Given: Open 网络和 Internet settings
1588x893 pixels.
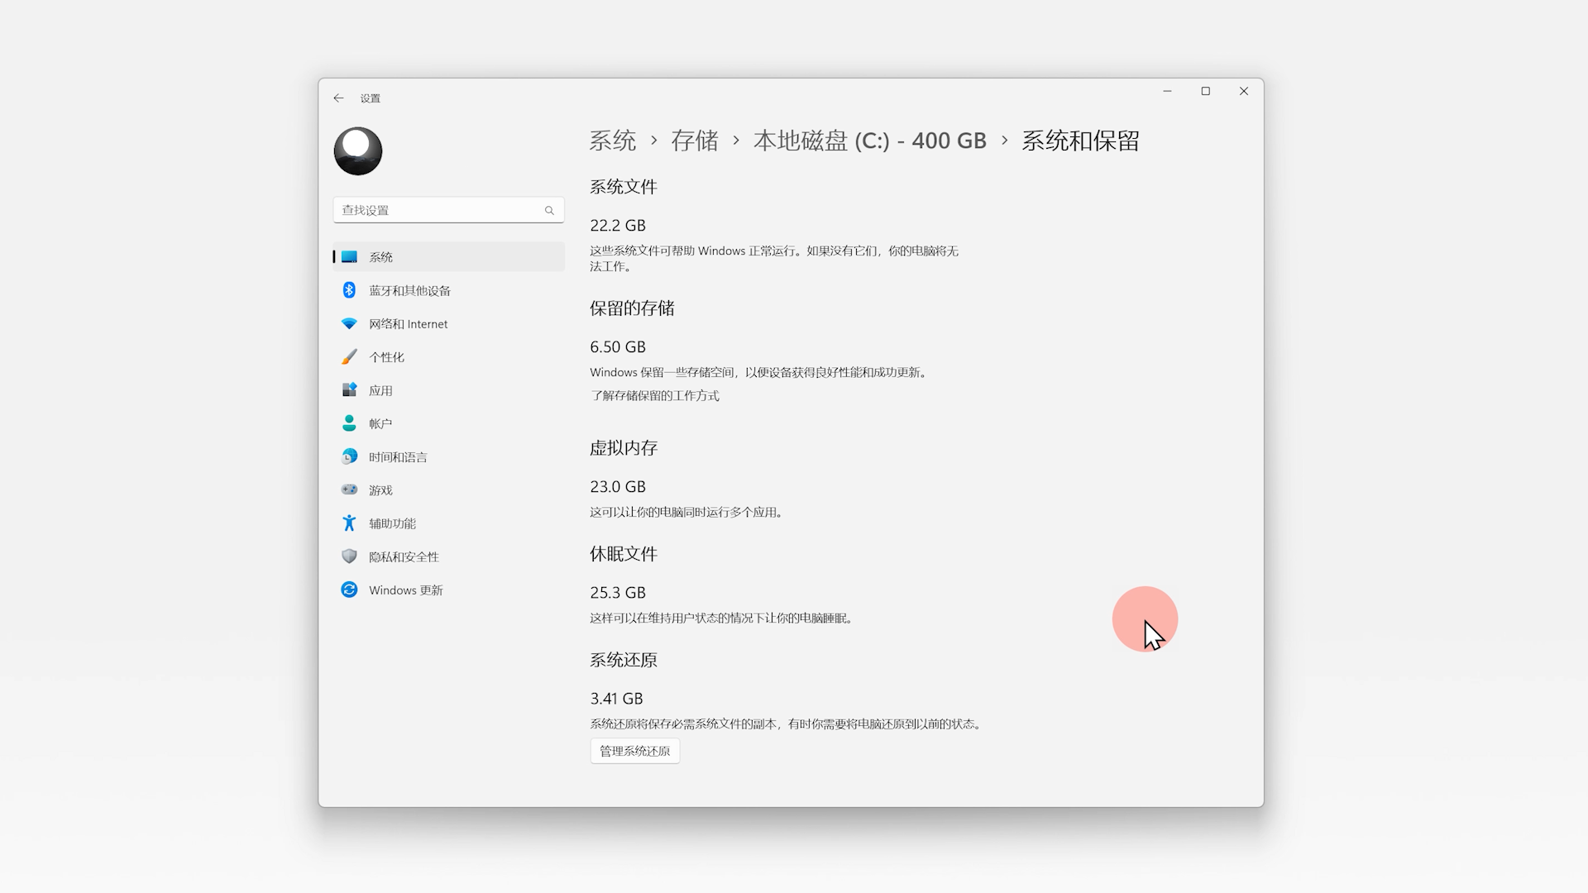Looking at the screenshot, I should 408,324.
